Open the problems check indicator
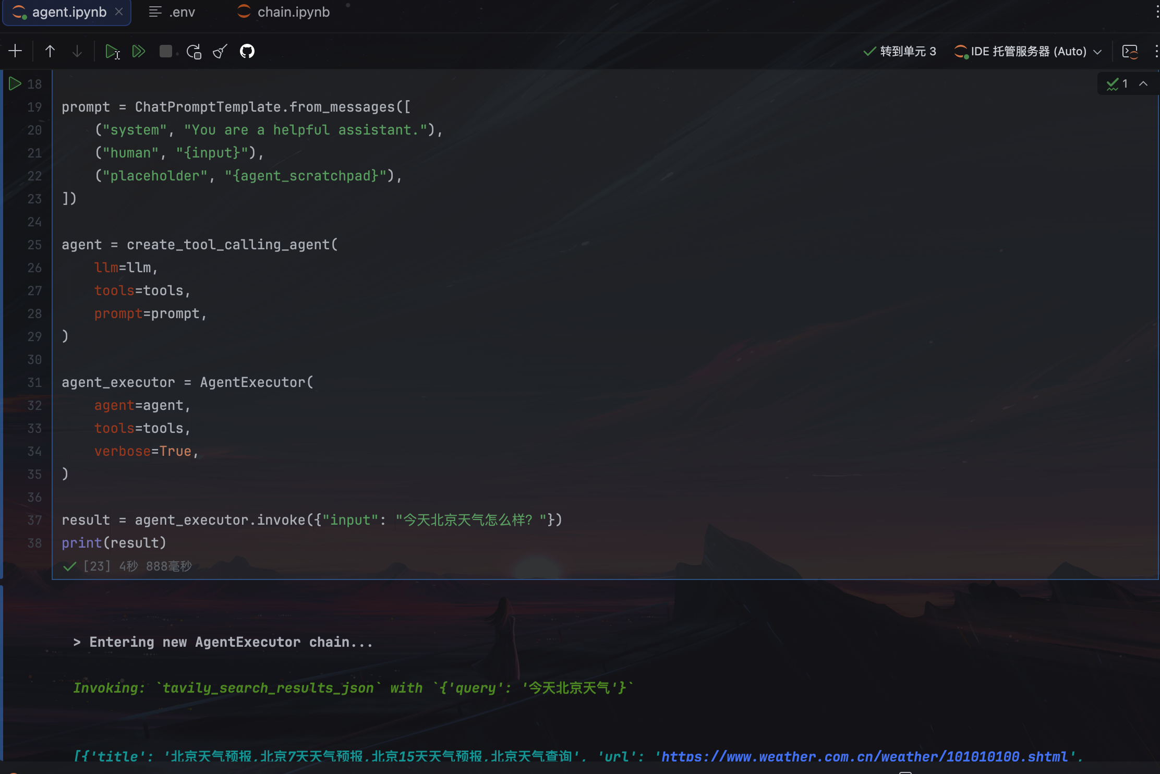1160x774 pixels. pos(1117,83)
